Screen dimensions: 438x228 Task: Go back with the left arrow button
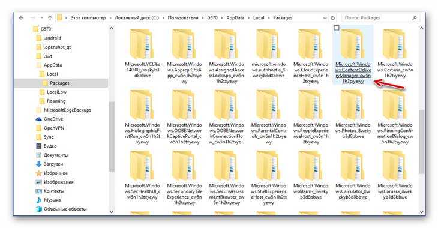[22, 18]
